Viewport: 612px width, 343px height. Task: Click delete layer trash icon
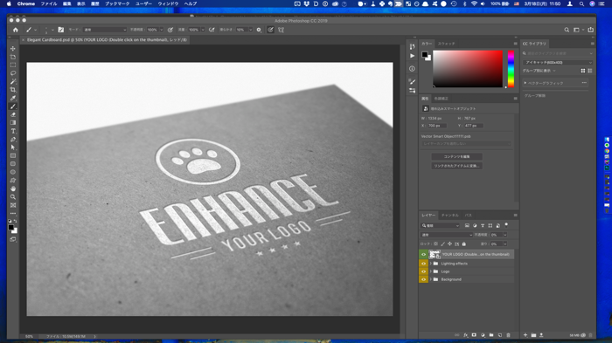(508, 335)
